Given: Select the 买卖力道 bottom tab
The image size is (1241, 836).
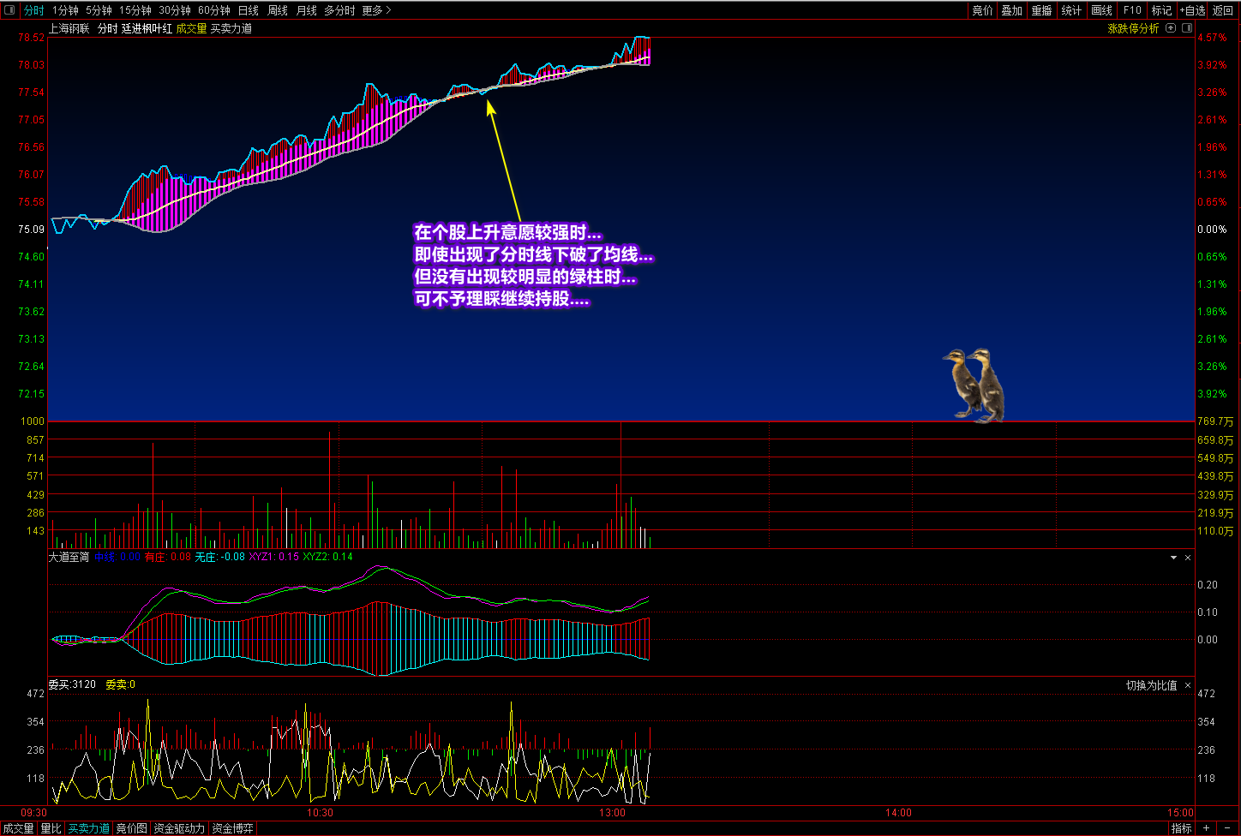Looking at the screenshot, I should tap(89, 828).
